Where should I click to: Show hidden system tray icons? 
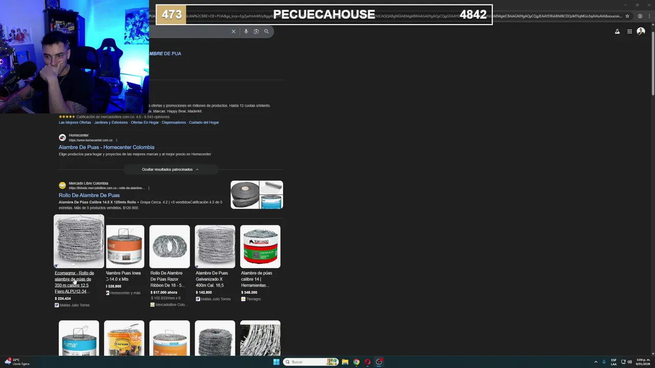click(596, 362)
